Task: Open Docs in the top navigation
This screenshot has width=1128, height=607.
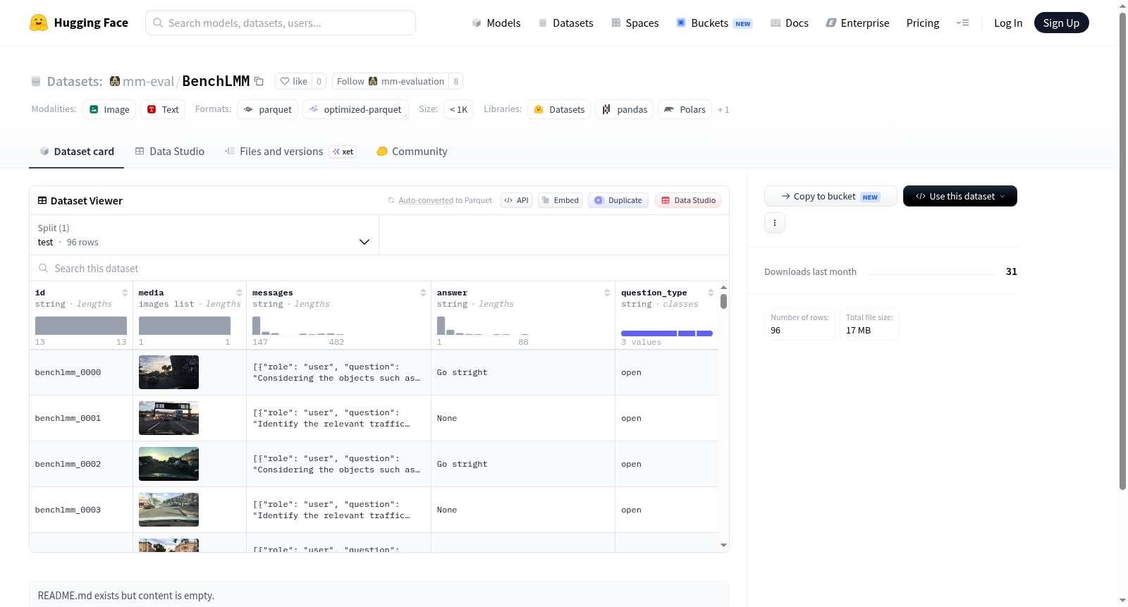Action: (790, 23)
